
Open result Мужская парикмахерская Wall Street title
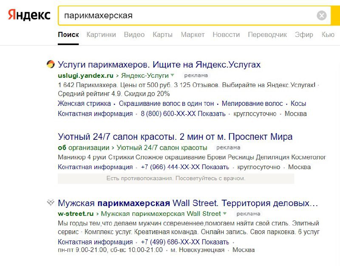[188, 203]
